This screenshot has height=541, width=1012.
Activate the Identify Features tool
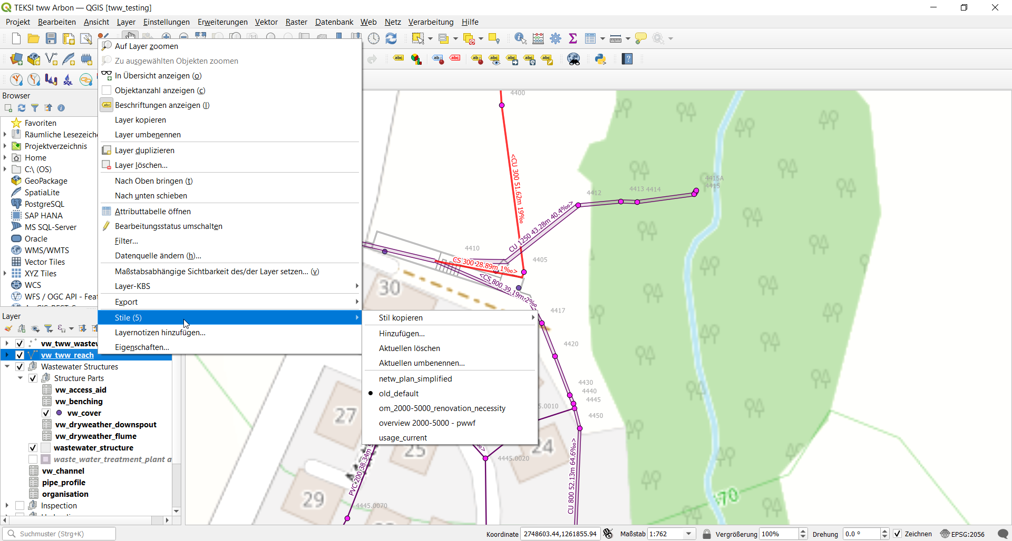(520, 38)
